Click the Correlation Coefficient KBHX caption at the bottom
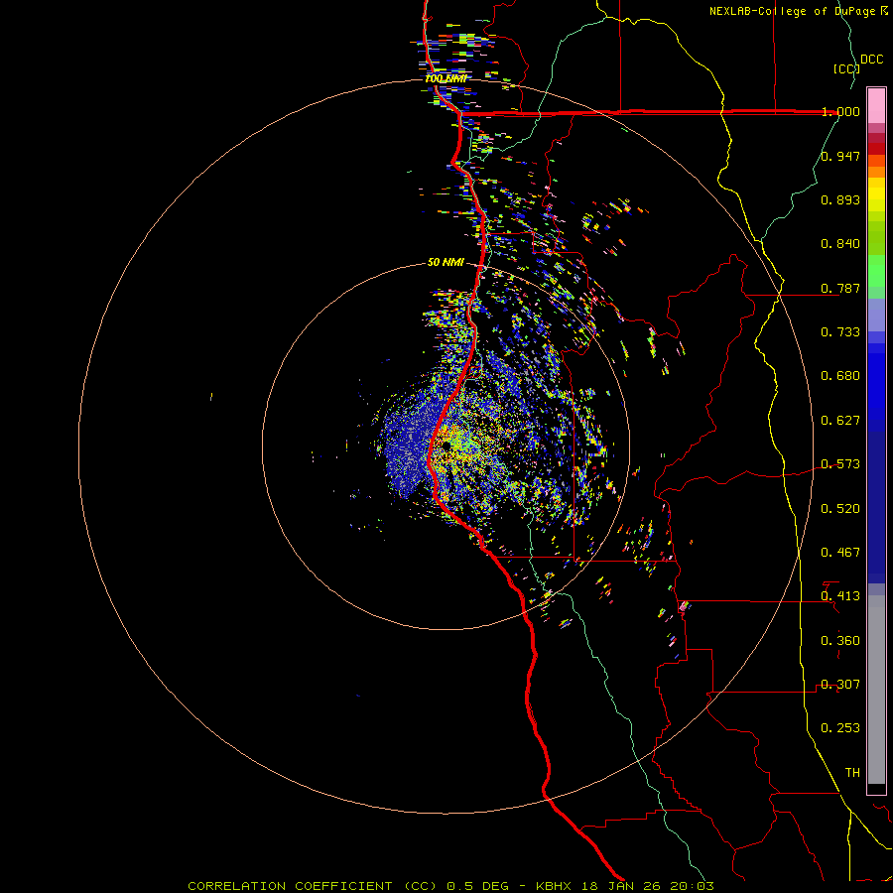This screenshot has width=893, height=893. 450,886
